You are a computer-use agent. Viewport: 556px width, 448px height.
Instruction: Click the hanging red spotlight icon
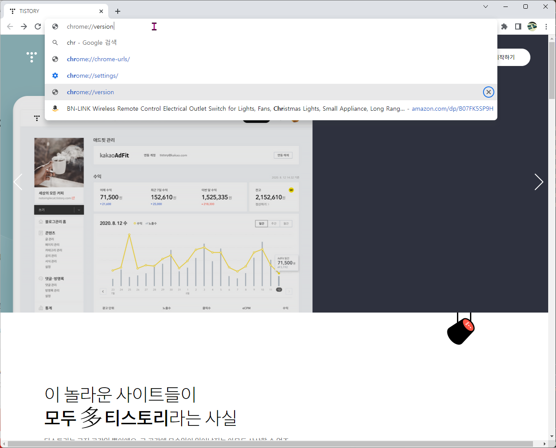pos(461,331)
